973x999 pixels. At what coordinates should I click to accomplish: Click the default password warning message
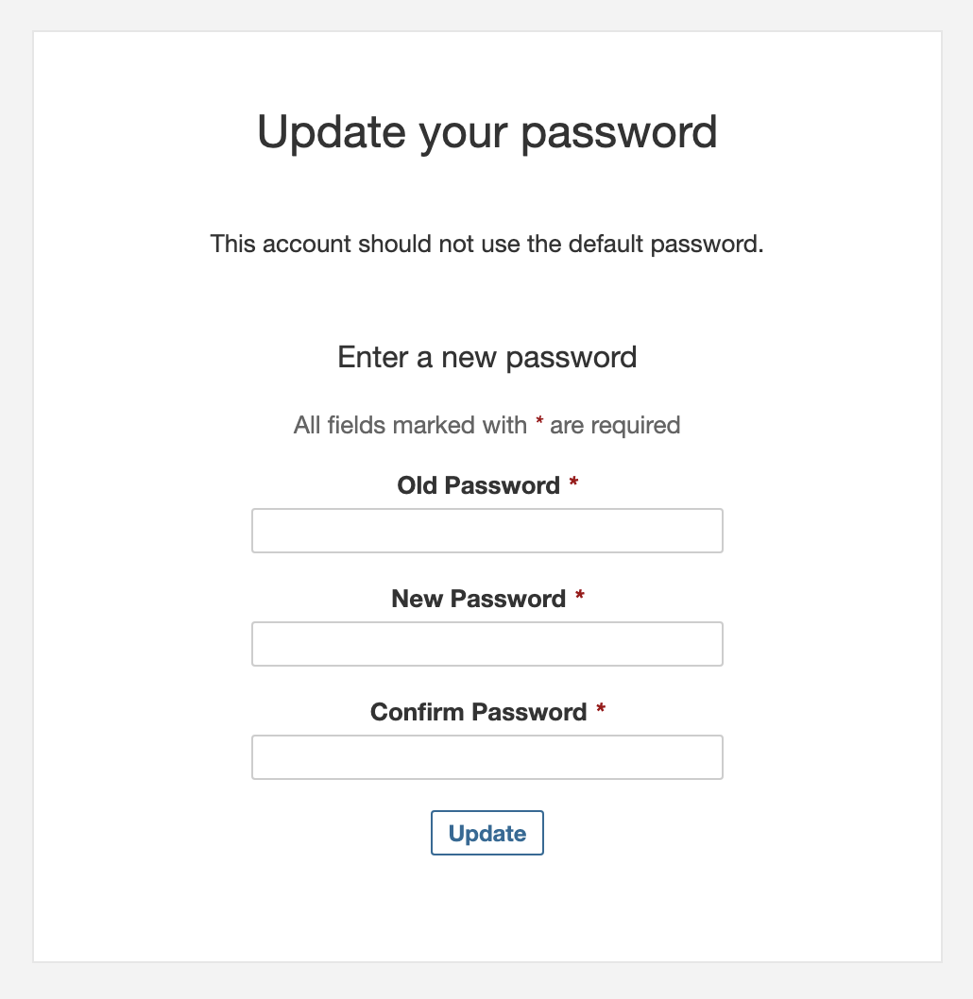[x=486, y=244]
